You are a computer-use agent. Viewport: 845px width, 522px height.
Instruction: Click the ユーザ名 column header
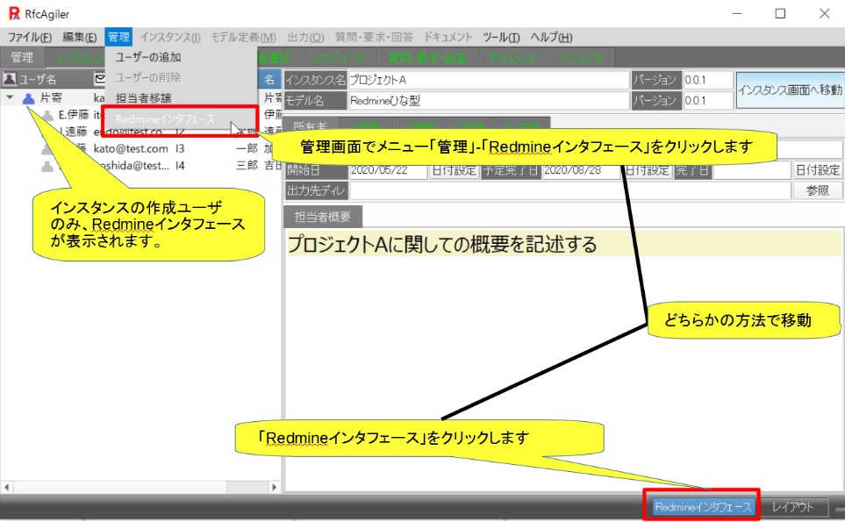coord(47,79)
